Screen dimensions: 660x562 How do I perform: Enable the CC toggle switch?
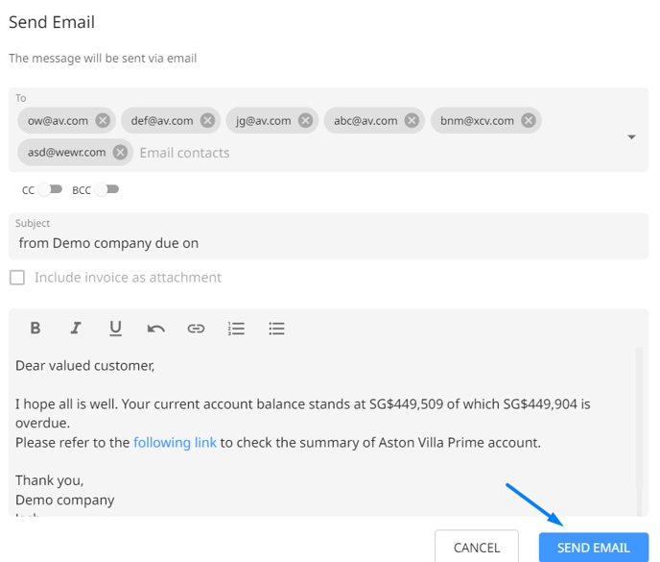(x=50, y=189)
